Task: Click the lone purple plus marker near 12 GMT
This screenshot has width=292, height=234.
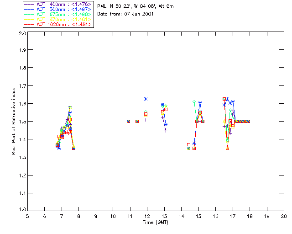Action: click(146, 120)
